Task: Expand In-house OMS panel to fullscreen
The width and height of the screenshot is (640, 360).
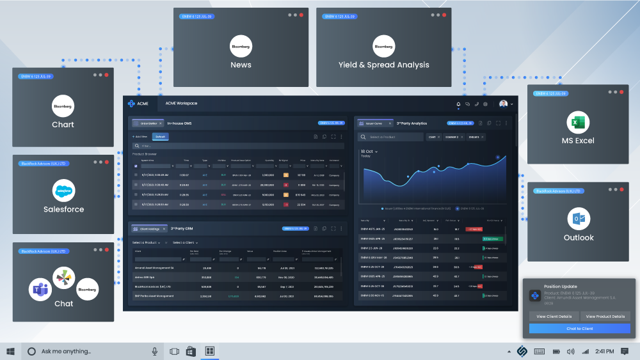Action: pos(333,137)
